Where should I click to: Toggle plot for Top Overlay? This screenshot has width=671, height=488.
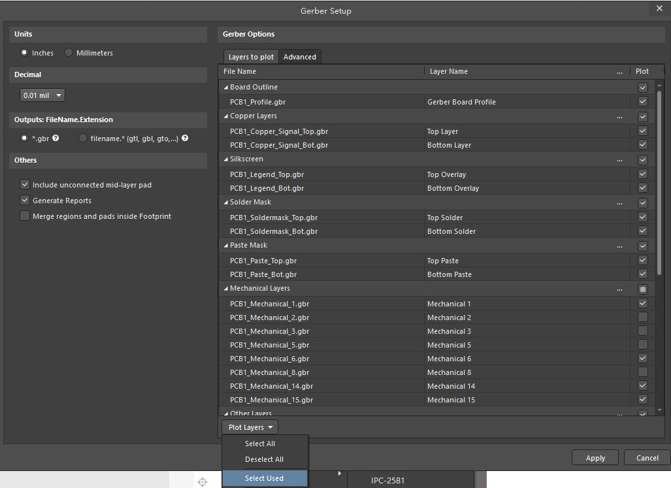(x=643, y=174)
